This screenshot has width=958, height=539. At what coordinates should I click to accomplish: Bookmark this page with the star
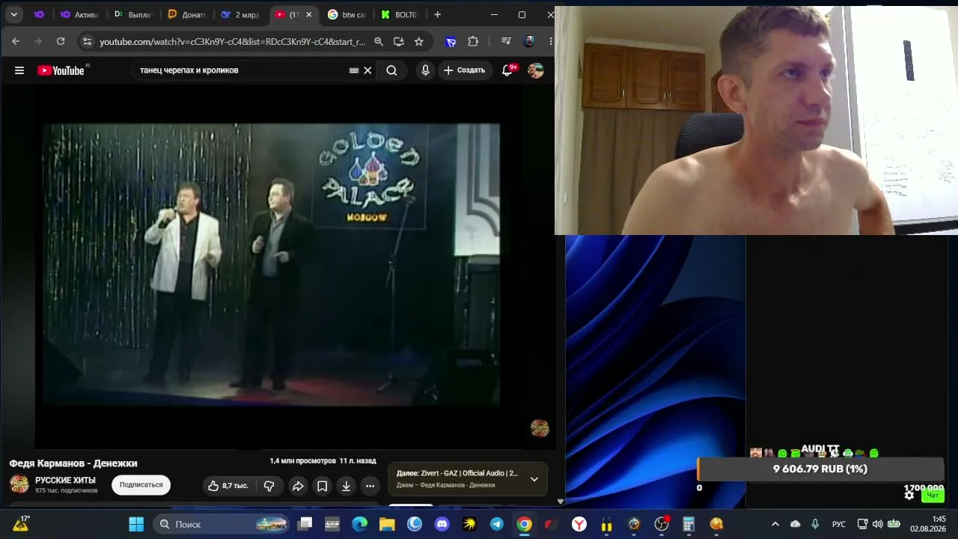tap(419, 42)
